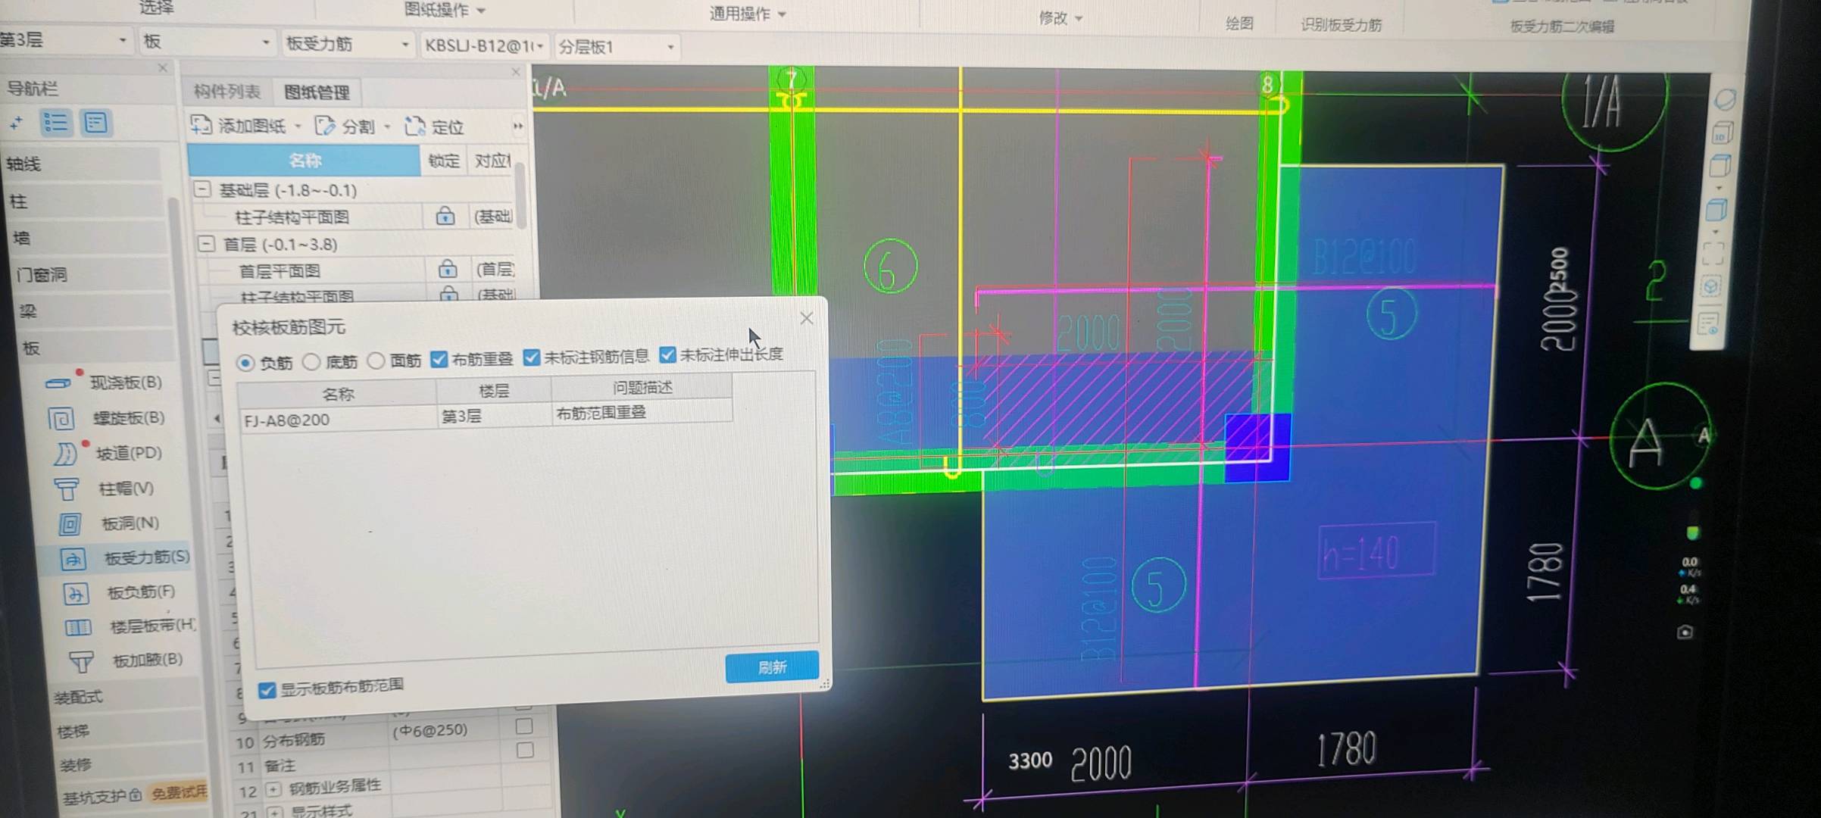The width and height of the screenshot is (1821, 818).
Task: Uncheck the 未标注伸出长度 checkbox
Action: point(667,354)
